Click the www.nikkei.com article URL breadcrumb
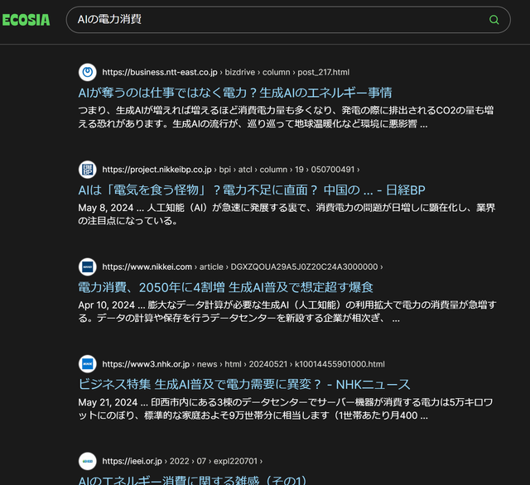530x485 pixels. pyautogui.click(x=243, y=267)
